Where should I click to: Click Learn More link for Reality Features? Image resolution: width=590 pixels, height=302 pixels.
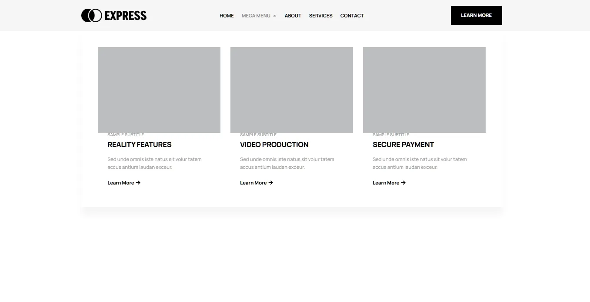tap(121, 183)
